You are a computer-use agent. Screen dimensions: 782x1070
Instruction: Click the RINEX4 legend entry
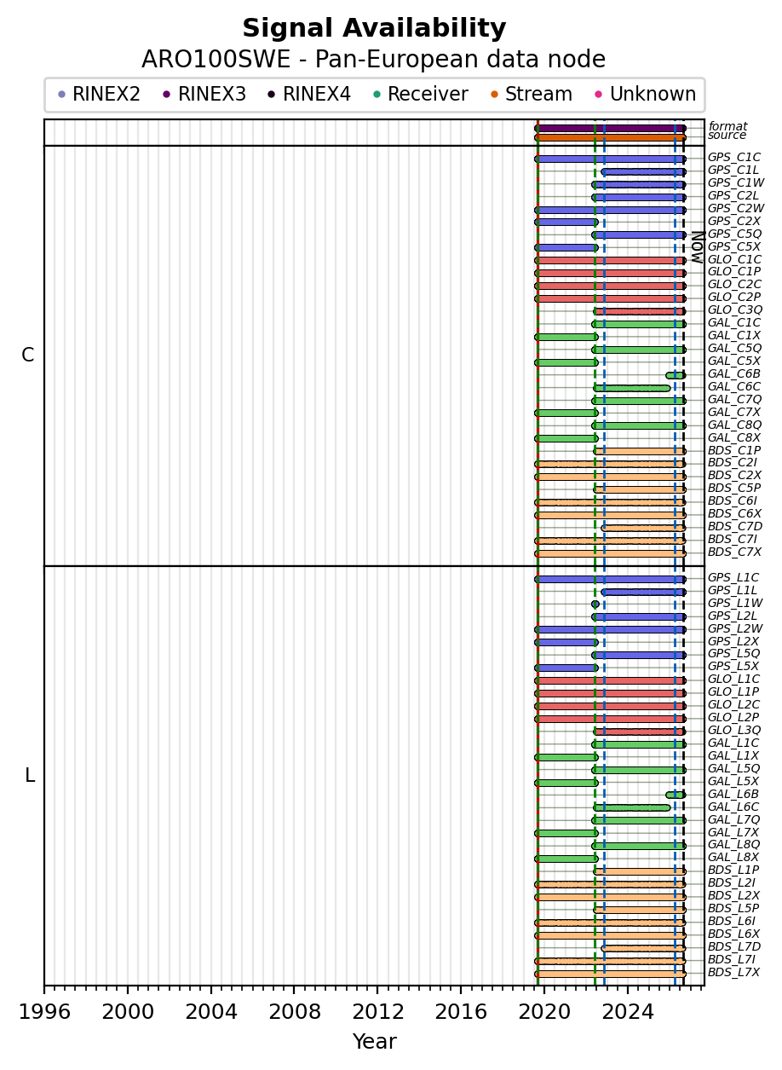pyautogui.click(x=309, y=95)
